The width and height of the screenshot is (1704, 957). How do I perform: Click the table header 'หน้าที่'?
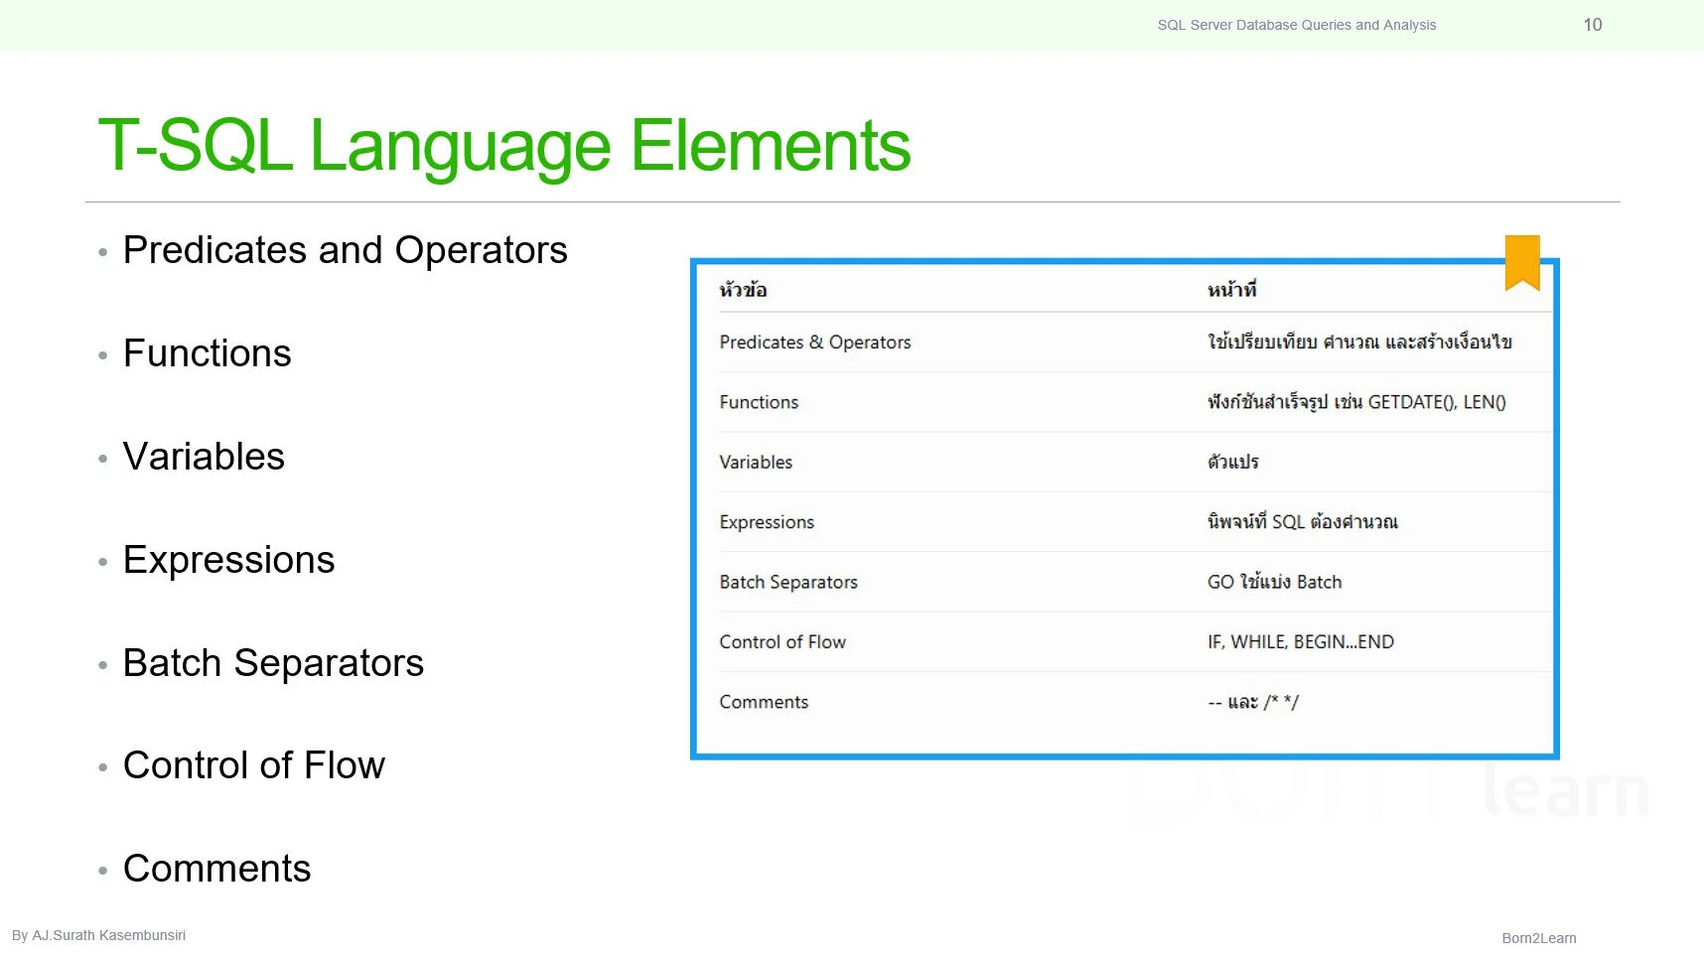[x=1231, y=290]
